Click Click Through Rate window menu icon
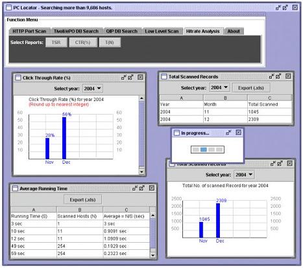 18,78
